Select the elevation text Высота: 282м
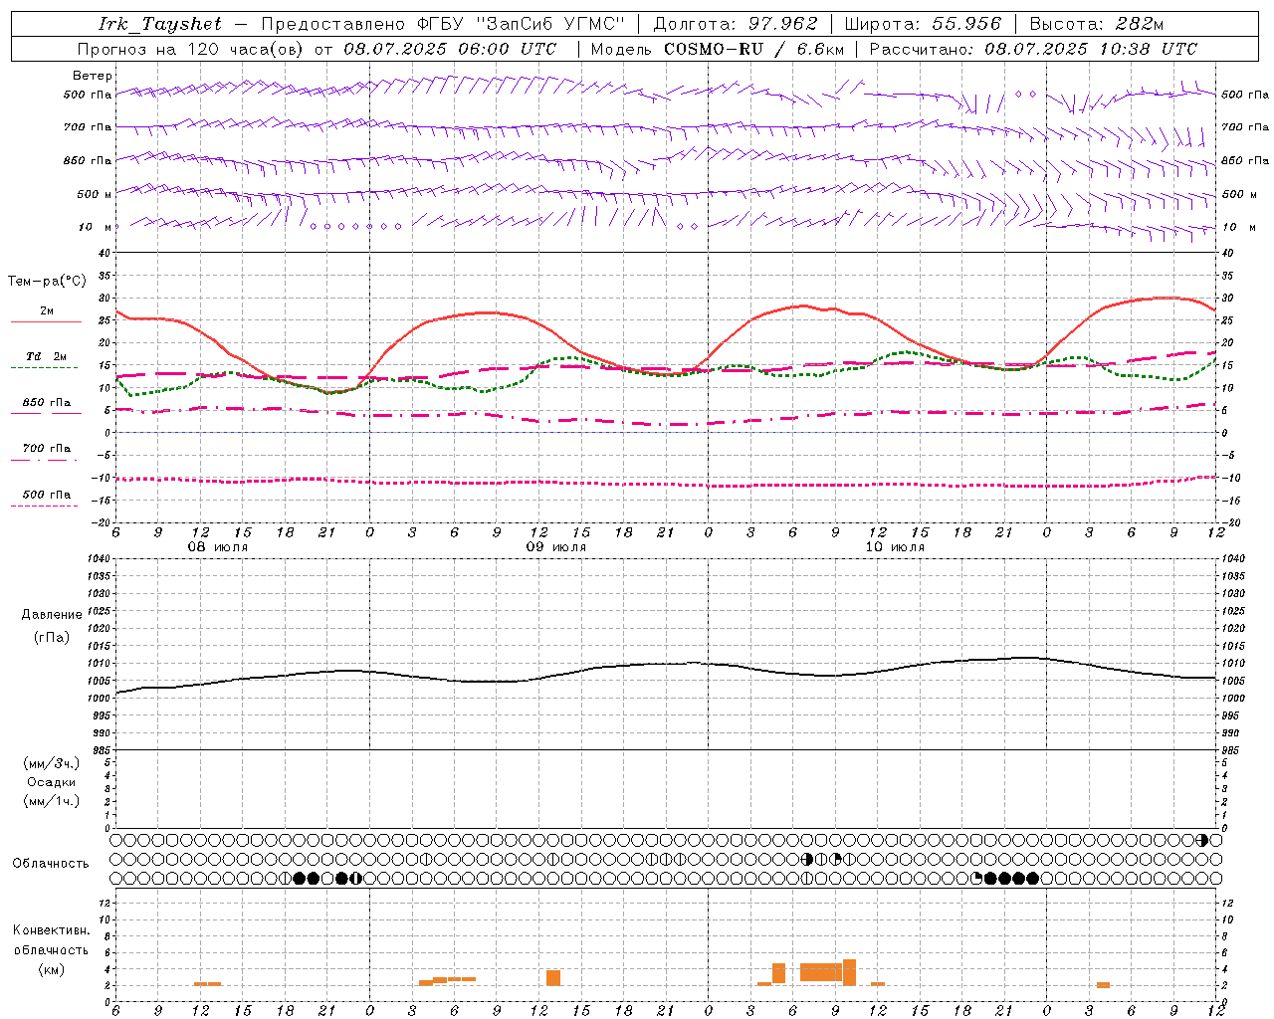The width and height of the screenshot is (1274, 1019). (x=1096, y=24)
